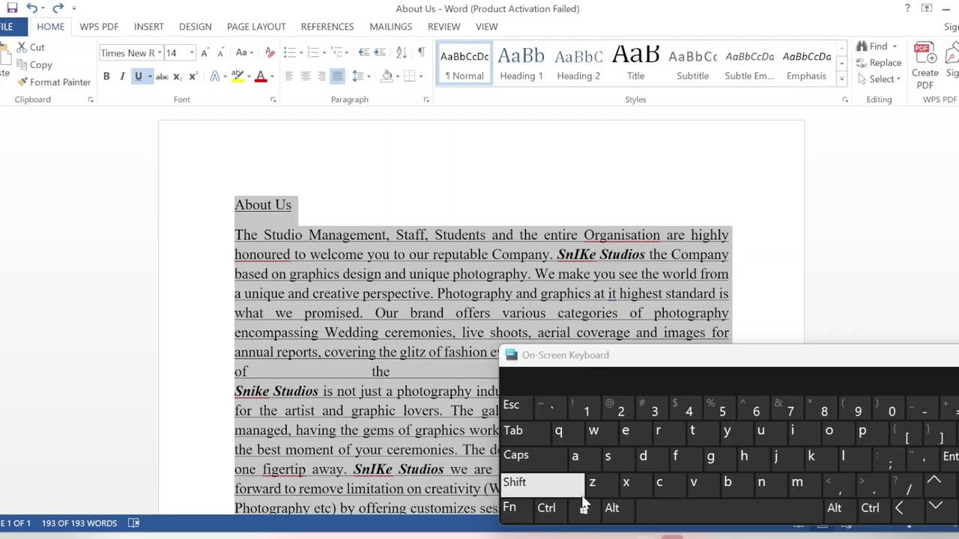Open the HOME tab

tap(50, 27)
